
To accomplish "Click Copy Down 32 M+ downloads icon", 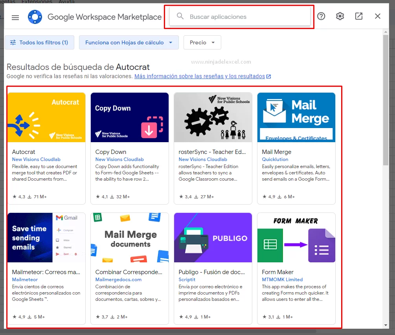I will 112,197.
